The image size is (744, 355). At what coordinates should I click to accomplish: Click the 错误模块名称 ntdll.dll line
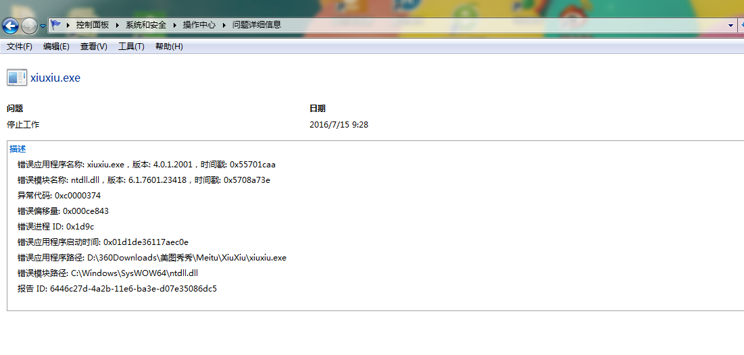tap(144, 180)
